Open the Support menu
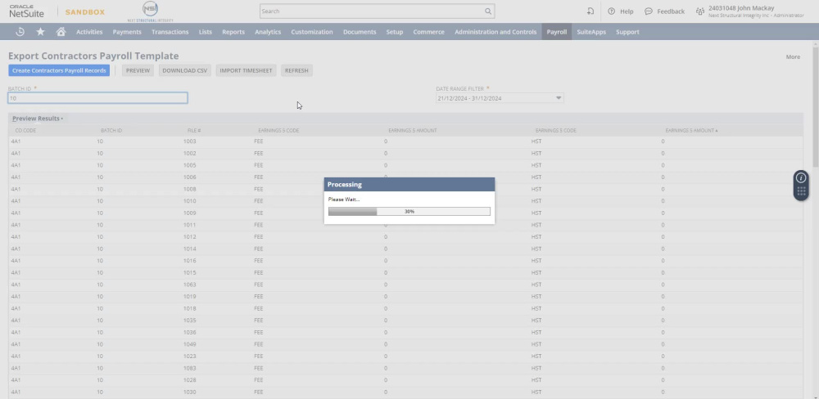The height and width of the screenshot is (399, 819). 627,32
